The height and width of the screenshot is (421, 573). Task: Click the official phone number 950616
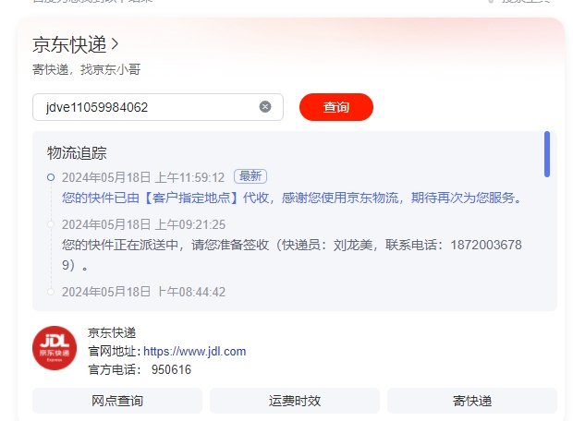171,369
